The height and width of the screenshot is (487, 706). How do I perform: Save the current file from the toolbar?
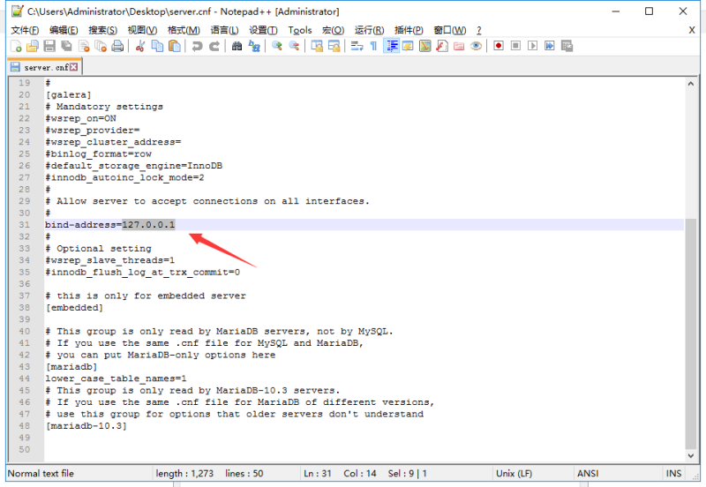point(49,46)
